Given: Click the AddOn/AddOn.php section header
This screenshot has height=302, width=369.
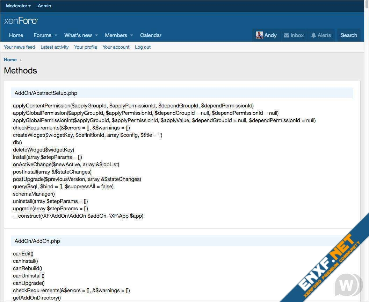Looking at the screenshot, I should tap(37, 241).
